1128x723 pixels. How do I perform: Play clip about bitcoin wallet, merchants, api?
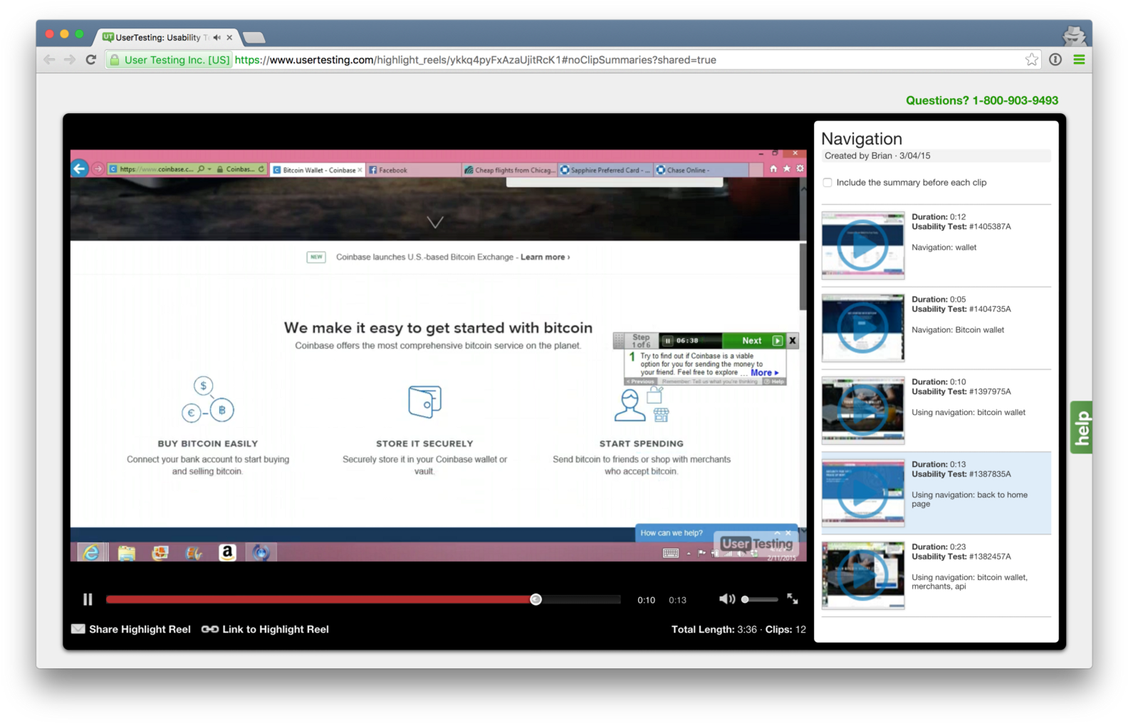(862, 575)
